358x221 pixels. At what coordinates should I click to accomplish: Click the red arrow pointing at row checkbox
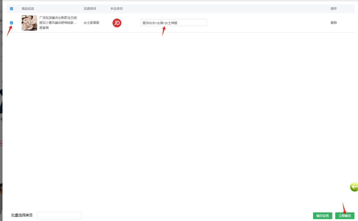[x=9, y=31]
